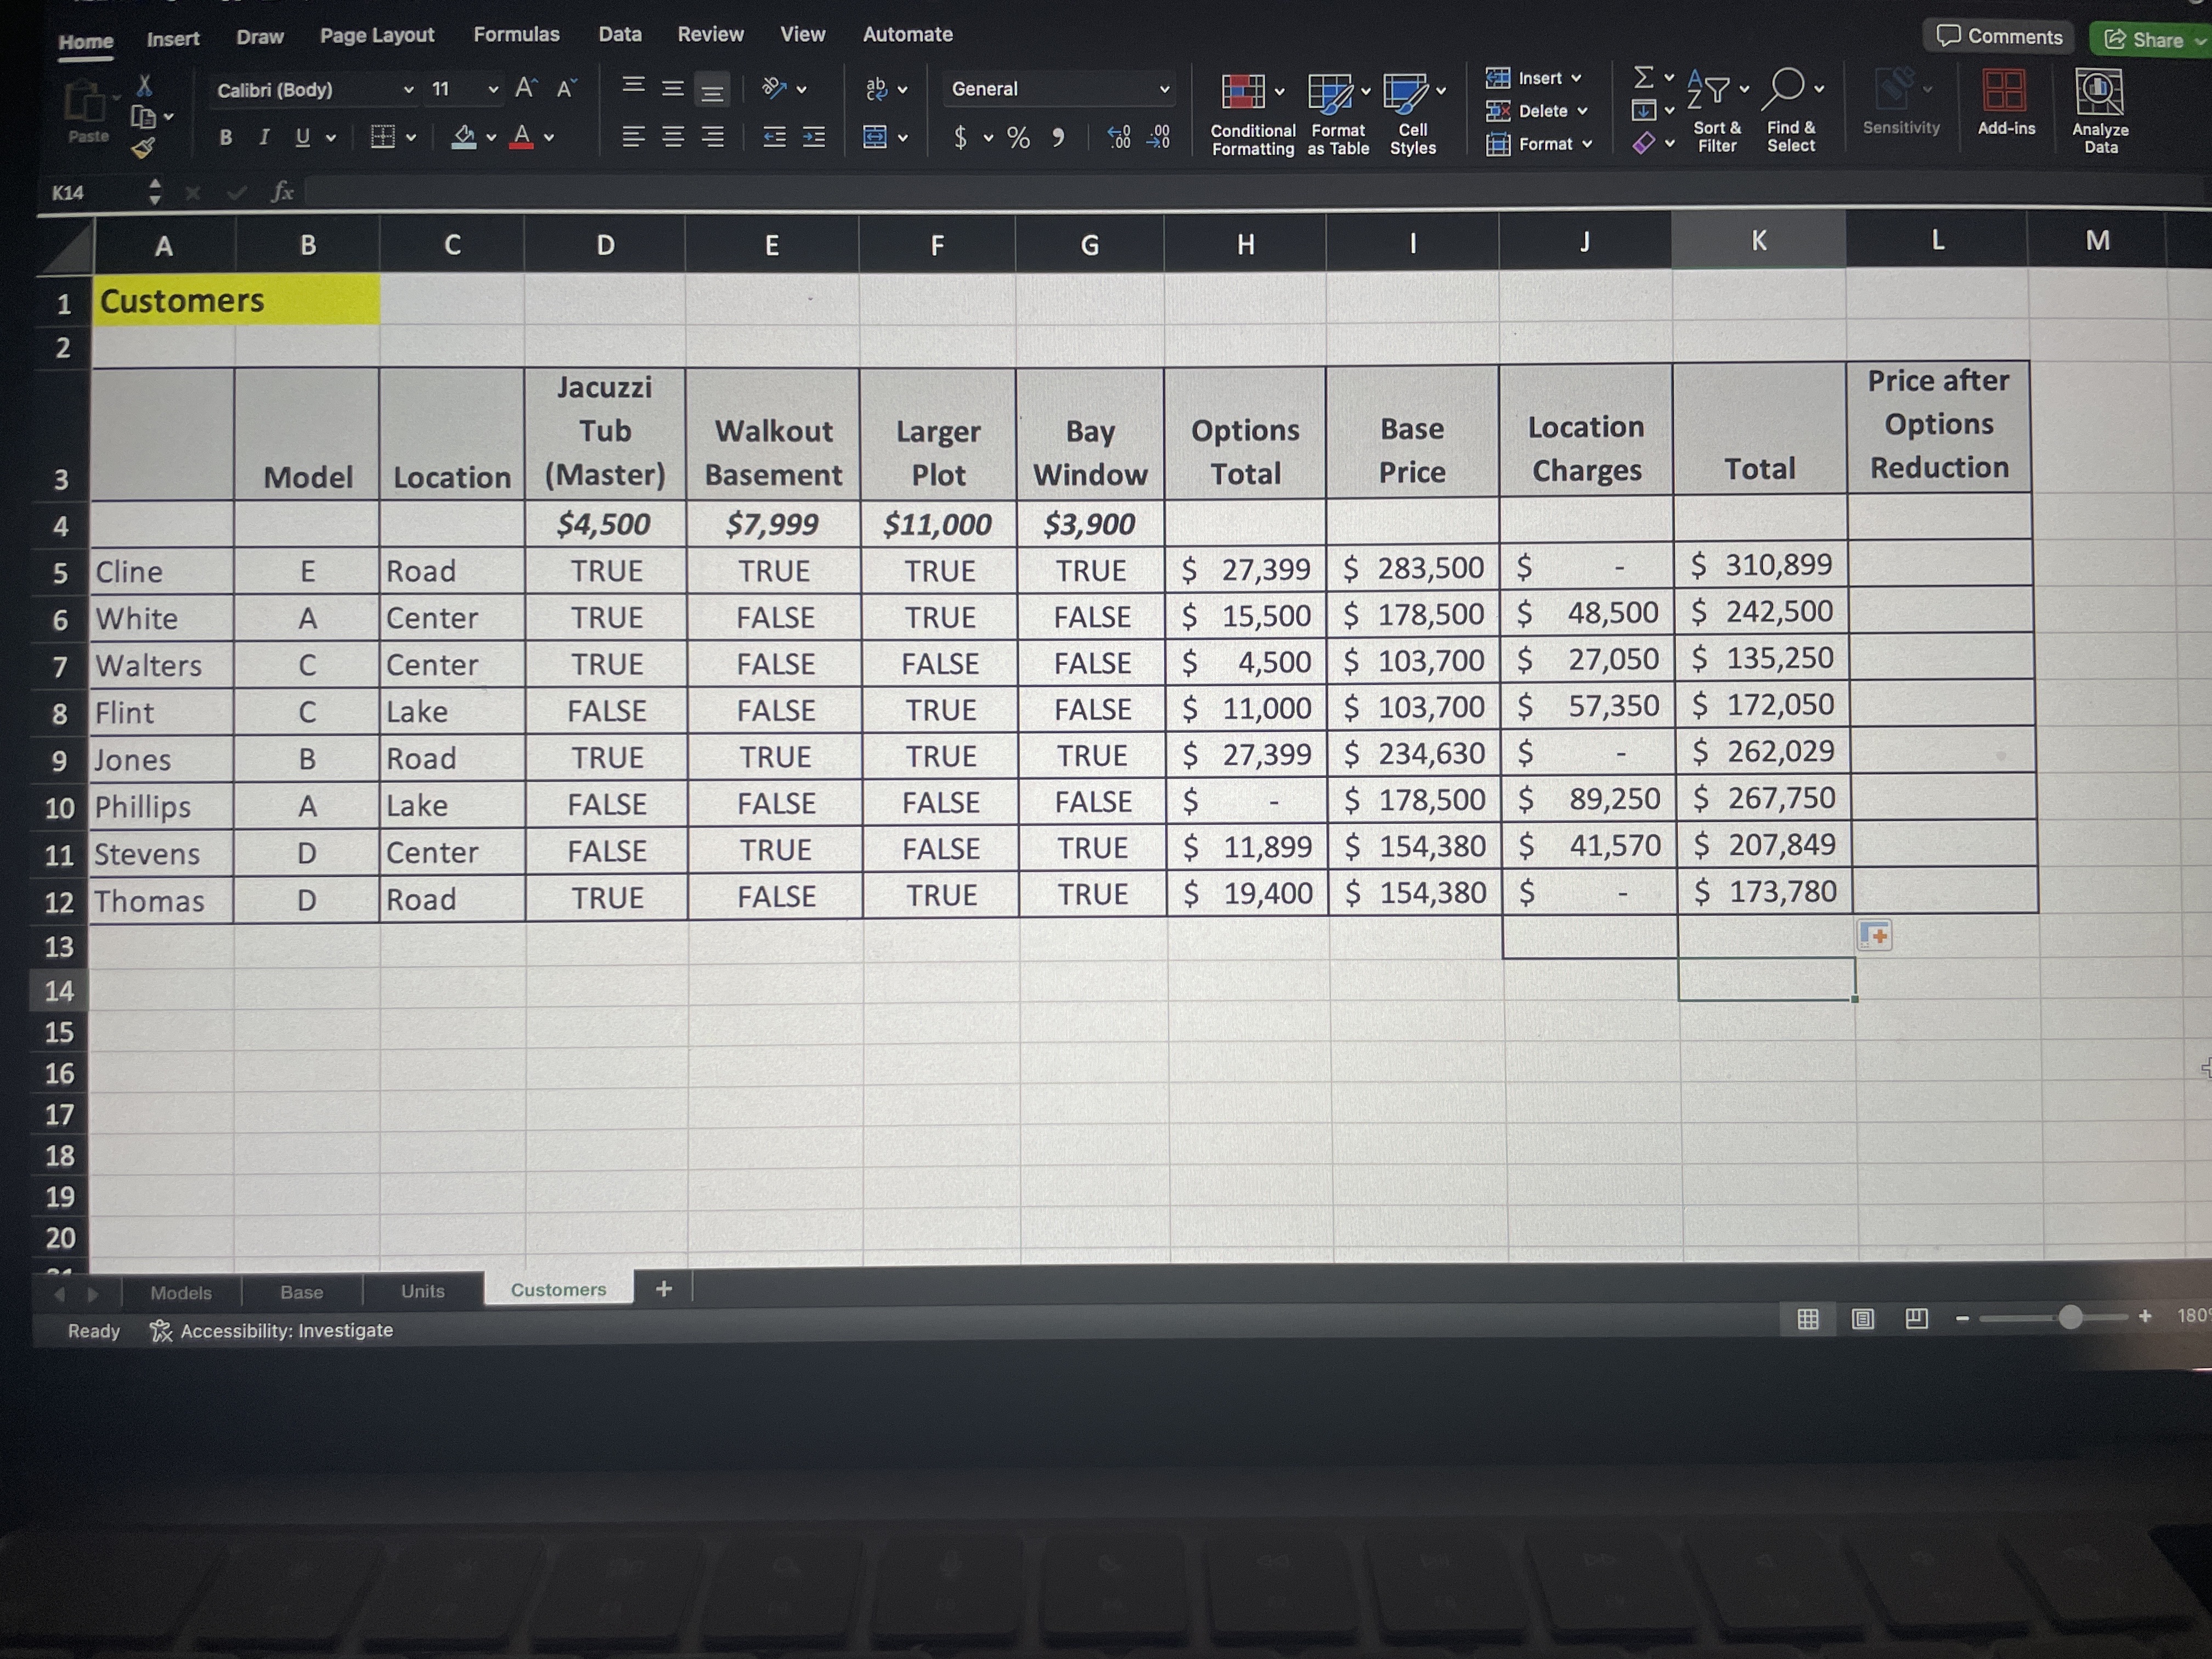Switch to the Models sheet tab
Screen dimensions: 2212x1659
[181, 1292]
